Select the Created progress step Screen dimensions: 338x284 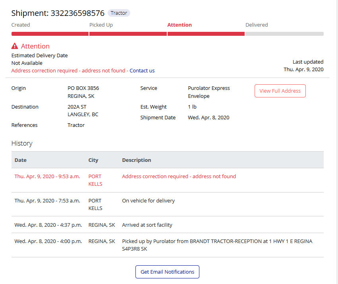21,25
